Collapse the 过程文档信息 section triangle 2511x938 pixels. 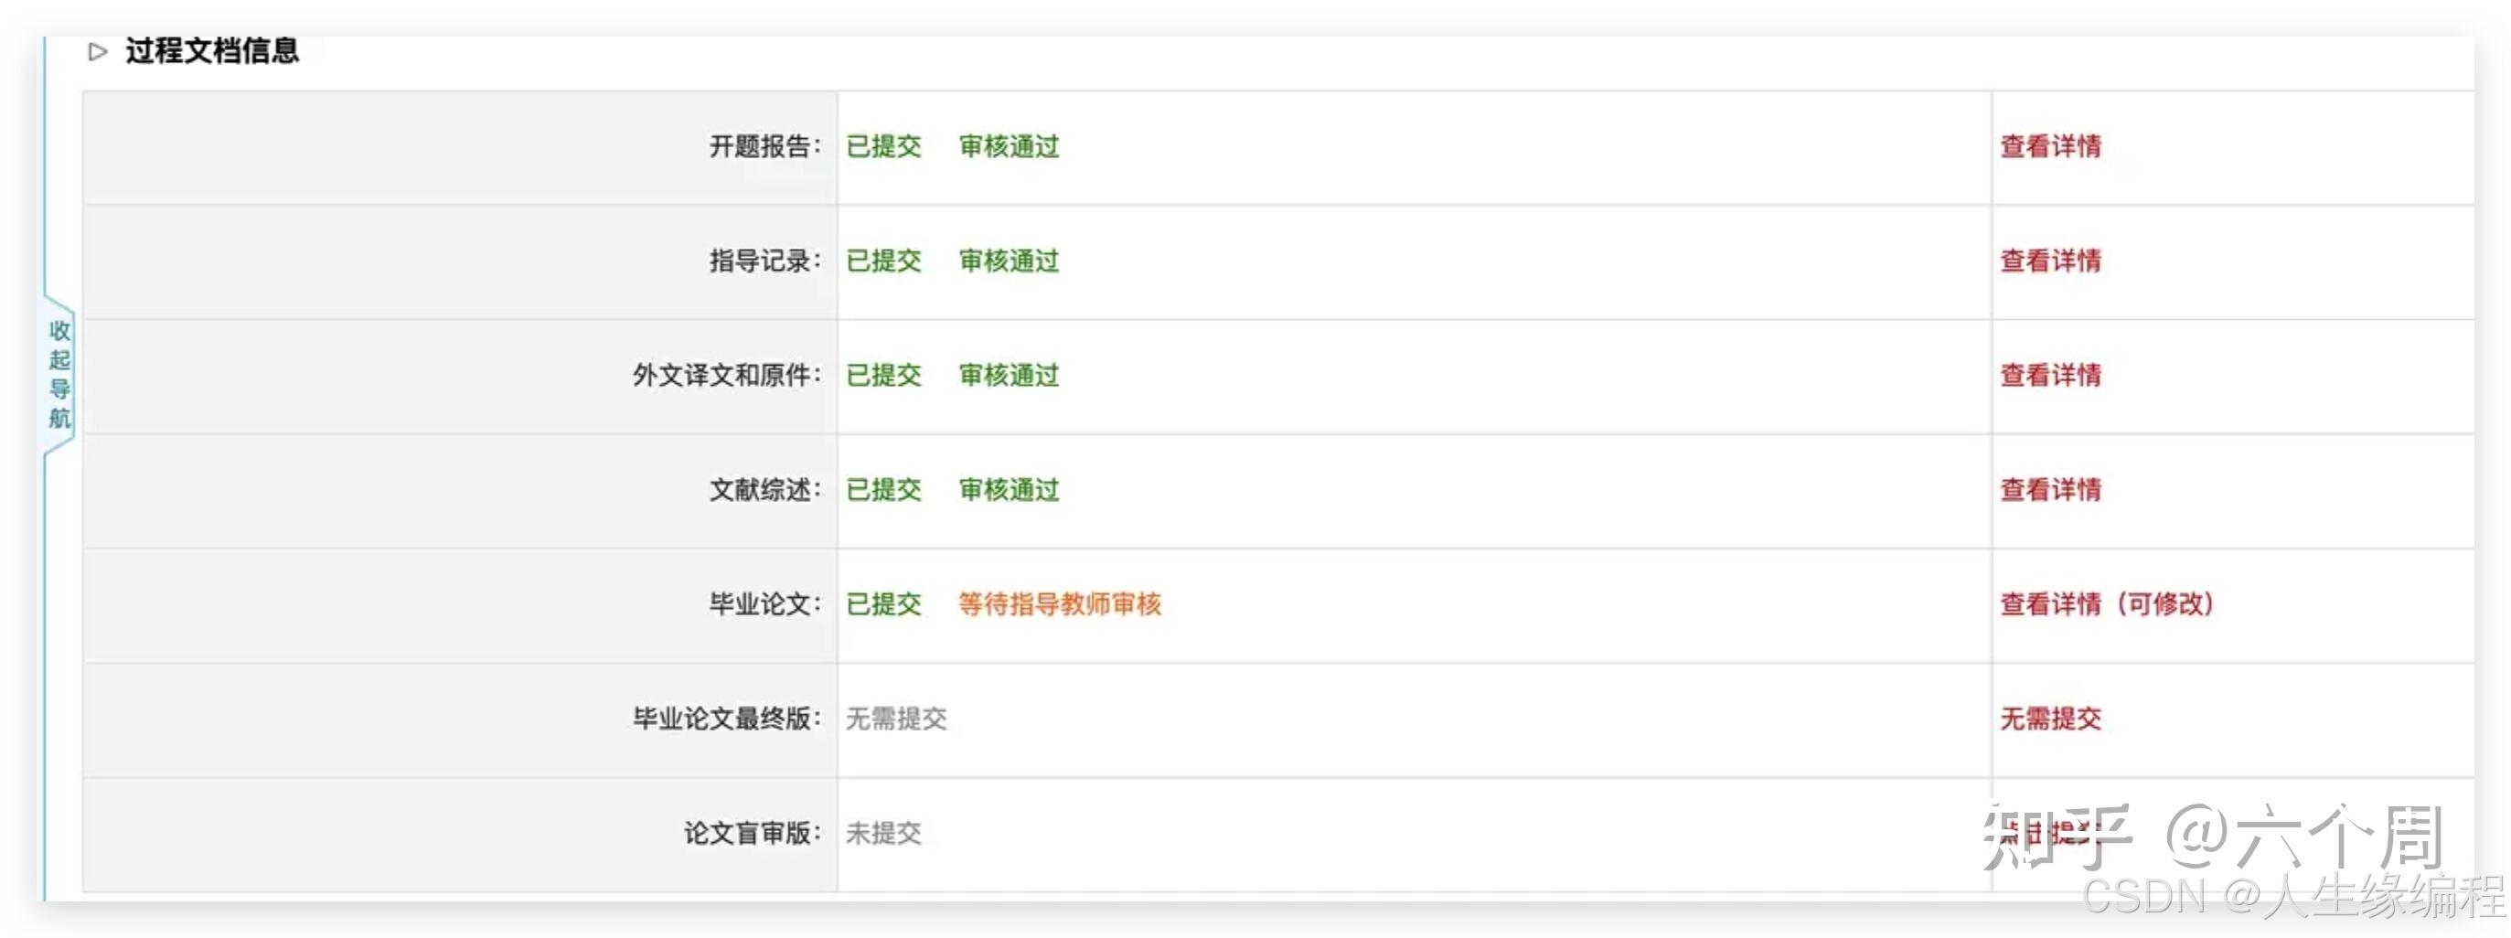coord(97,50)
